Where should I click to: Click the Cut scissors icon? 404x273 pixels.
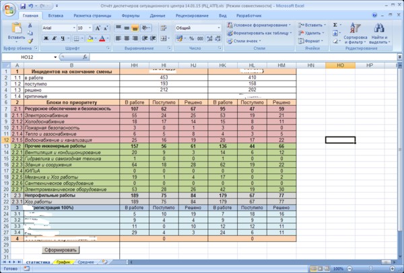30,26
